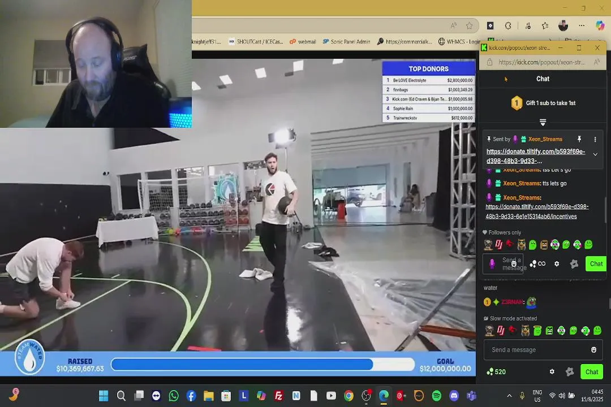Send message with main green Chat button

tap(592, 372)
